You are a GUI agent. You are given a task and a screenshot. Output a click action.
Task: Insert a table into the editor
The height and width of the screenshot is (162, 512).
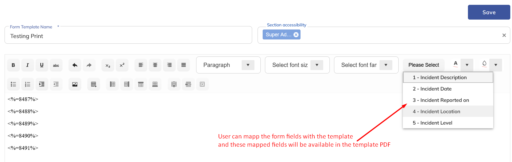tap(94, 84)
